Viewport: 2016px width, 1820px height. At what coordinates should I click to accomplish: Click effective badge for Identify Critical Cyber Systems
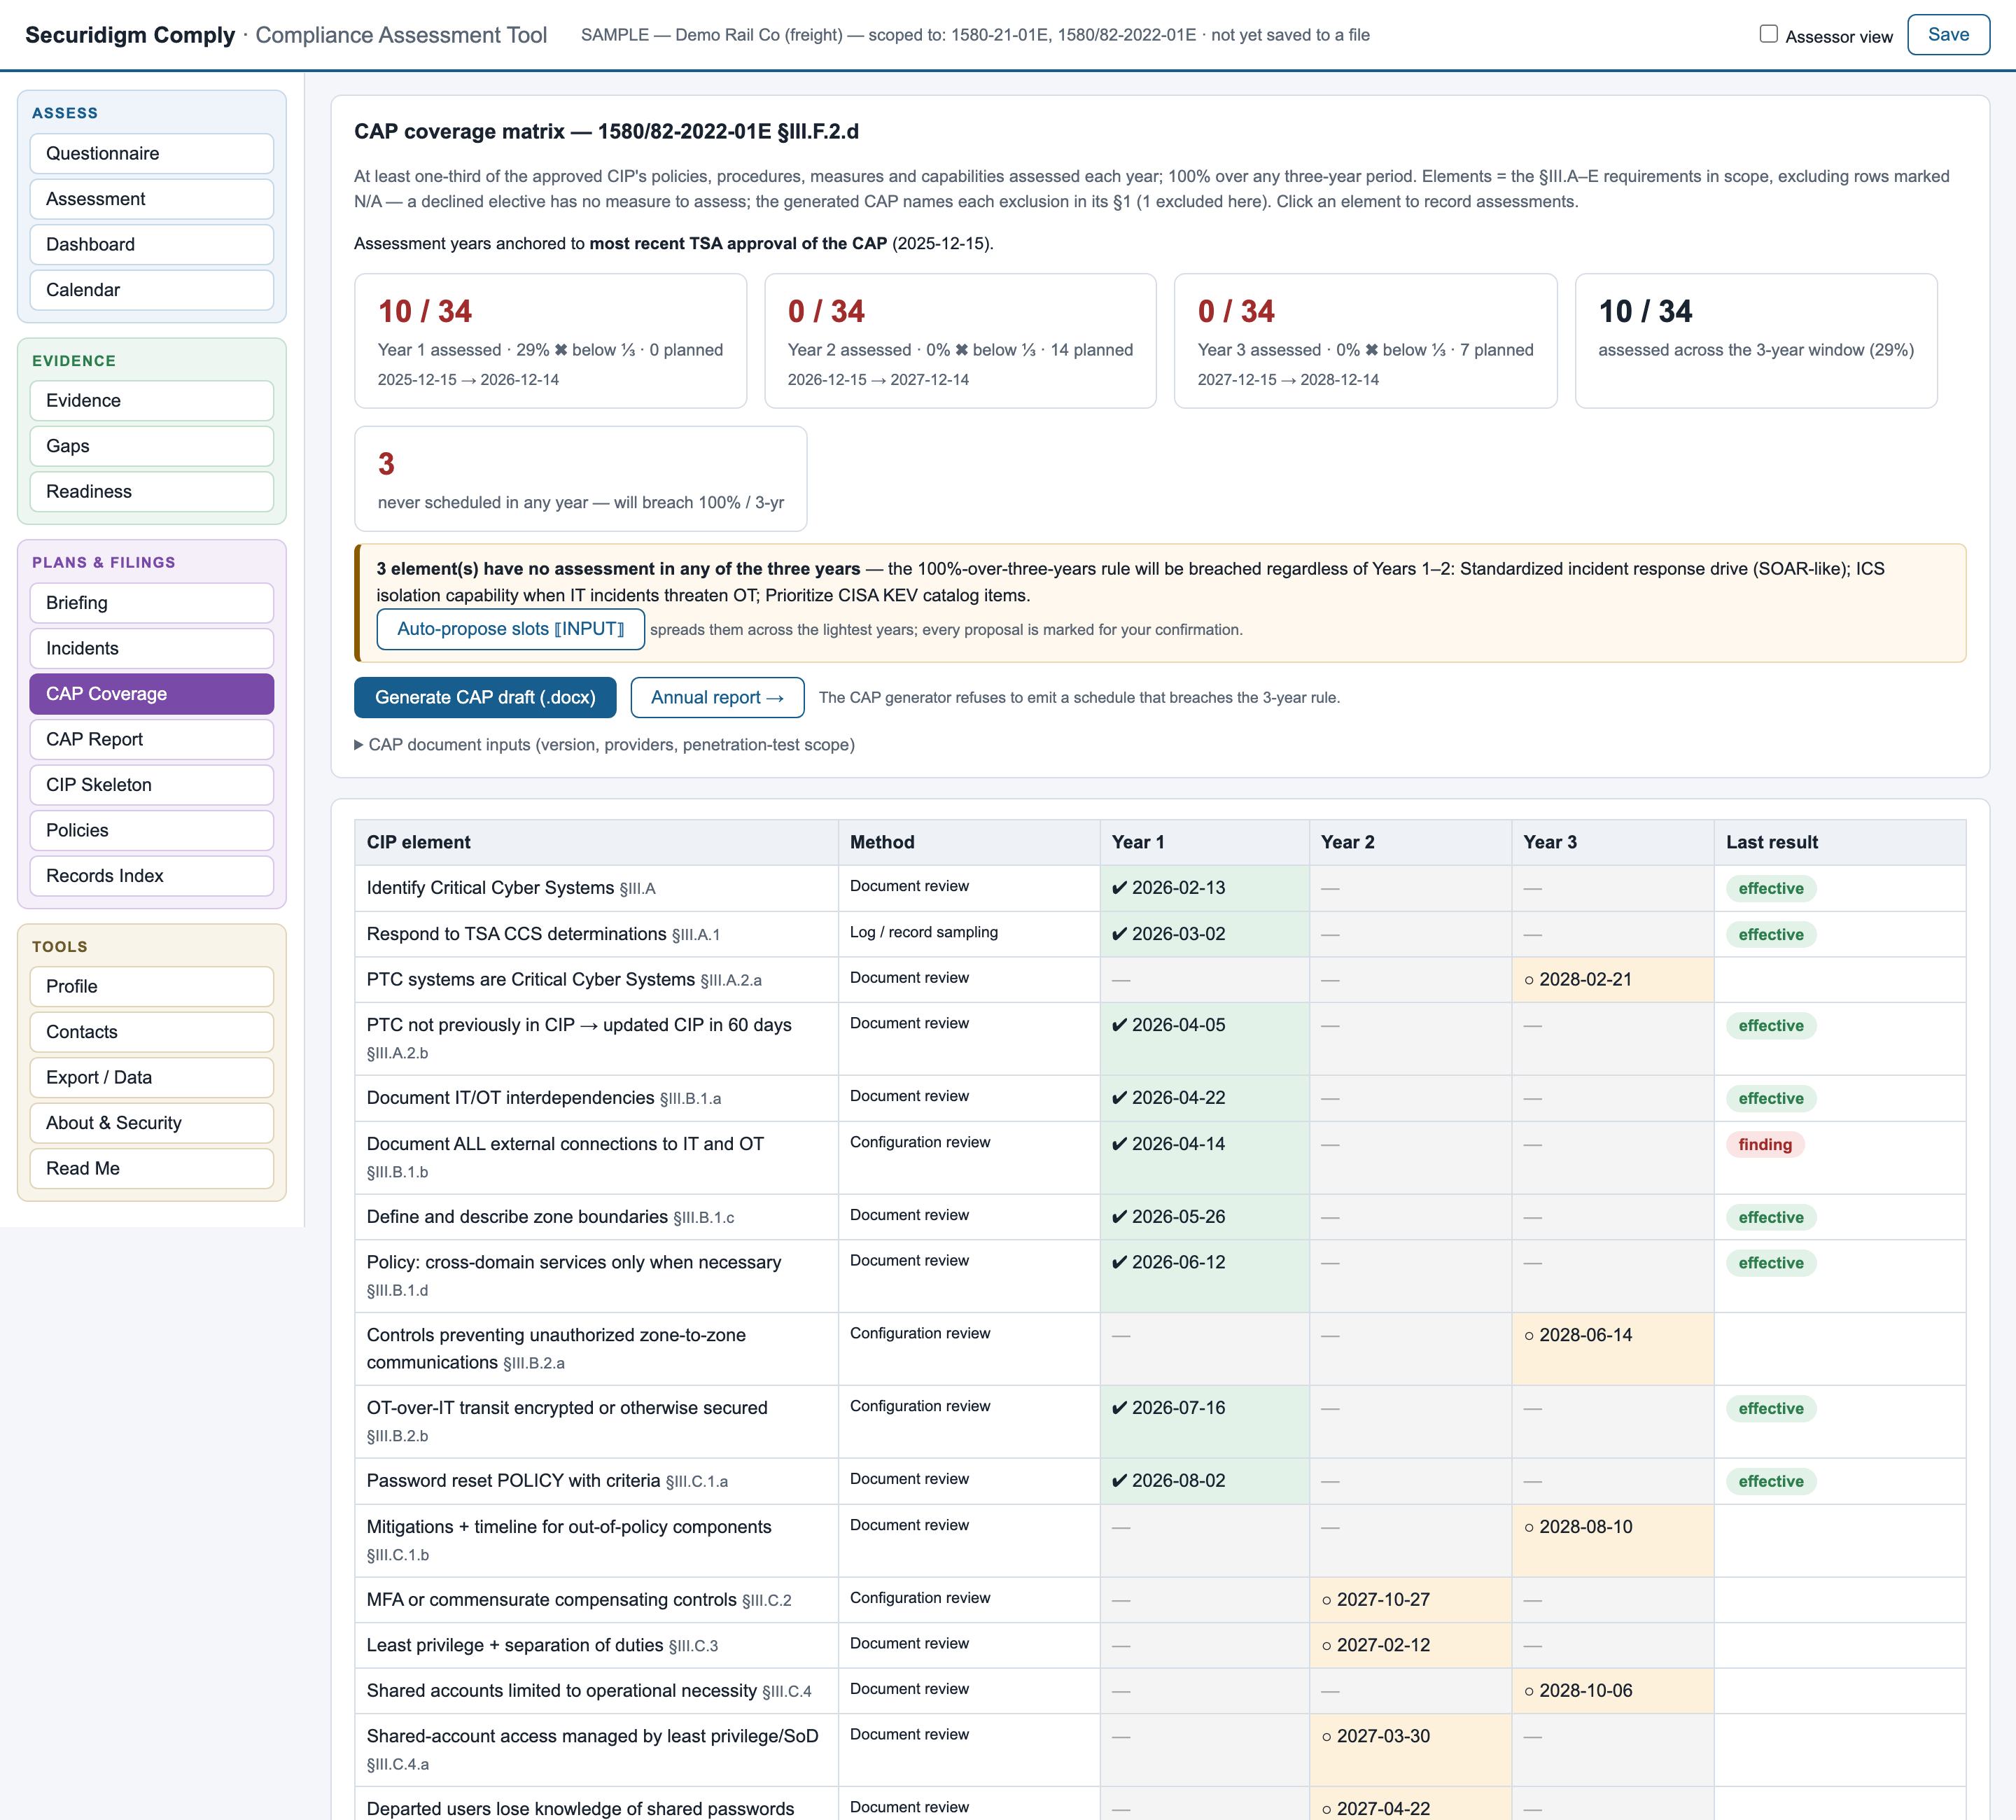pos(1771,889)
